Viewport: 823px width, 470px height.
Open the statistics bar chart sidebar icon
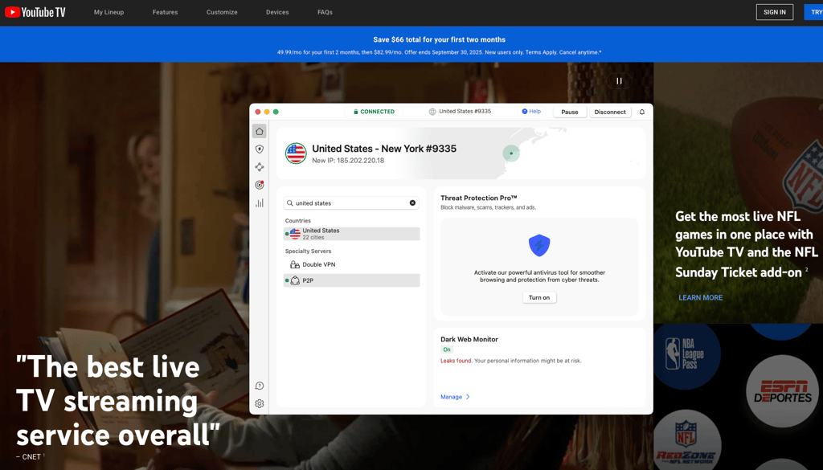pyautogui.click(x=260, y=203)
